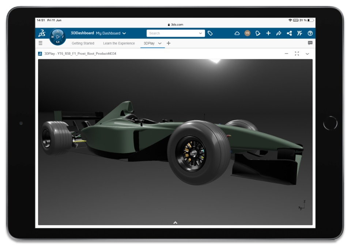The height and width of the screenshot is (249, 351).
Task: Open the 3DPlay tab chevron menu
Action: tap(160, 43)
